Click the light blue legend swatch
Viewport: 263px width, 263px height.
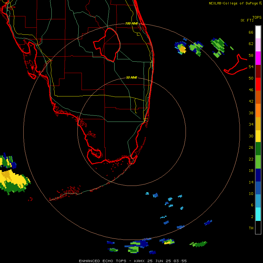pos(258,201)
